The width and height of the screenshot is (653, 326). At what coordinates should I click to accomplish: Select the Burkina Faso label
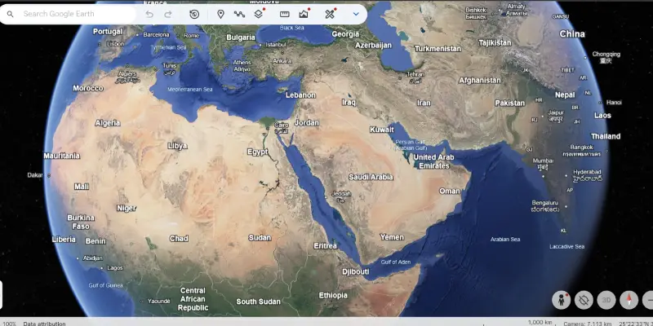coord(81,222)
